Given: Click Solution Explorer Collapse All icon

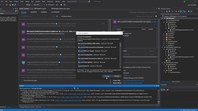Looking at the screenshot, I should 178,11.
